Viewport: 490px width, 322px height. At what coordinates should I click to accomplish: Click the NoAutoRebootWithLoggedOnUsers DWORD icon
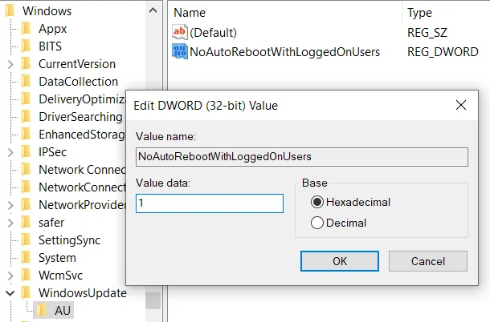(x=180, y=52)
